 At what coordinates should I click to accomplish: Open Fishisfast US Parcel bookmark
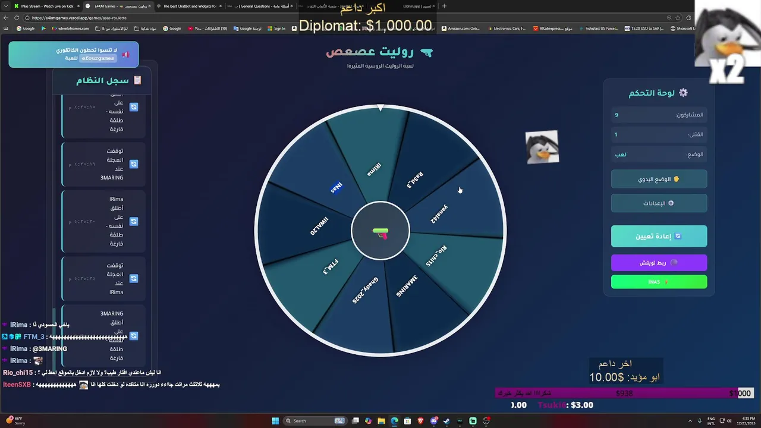tap(598, 28)
